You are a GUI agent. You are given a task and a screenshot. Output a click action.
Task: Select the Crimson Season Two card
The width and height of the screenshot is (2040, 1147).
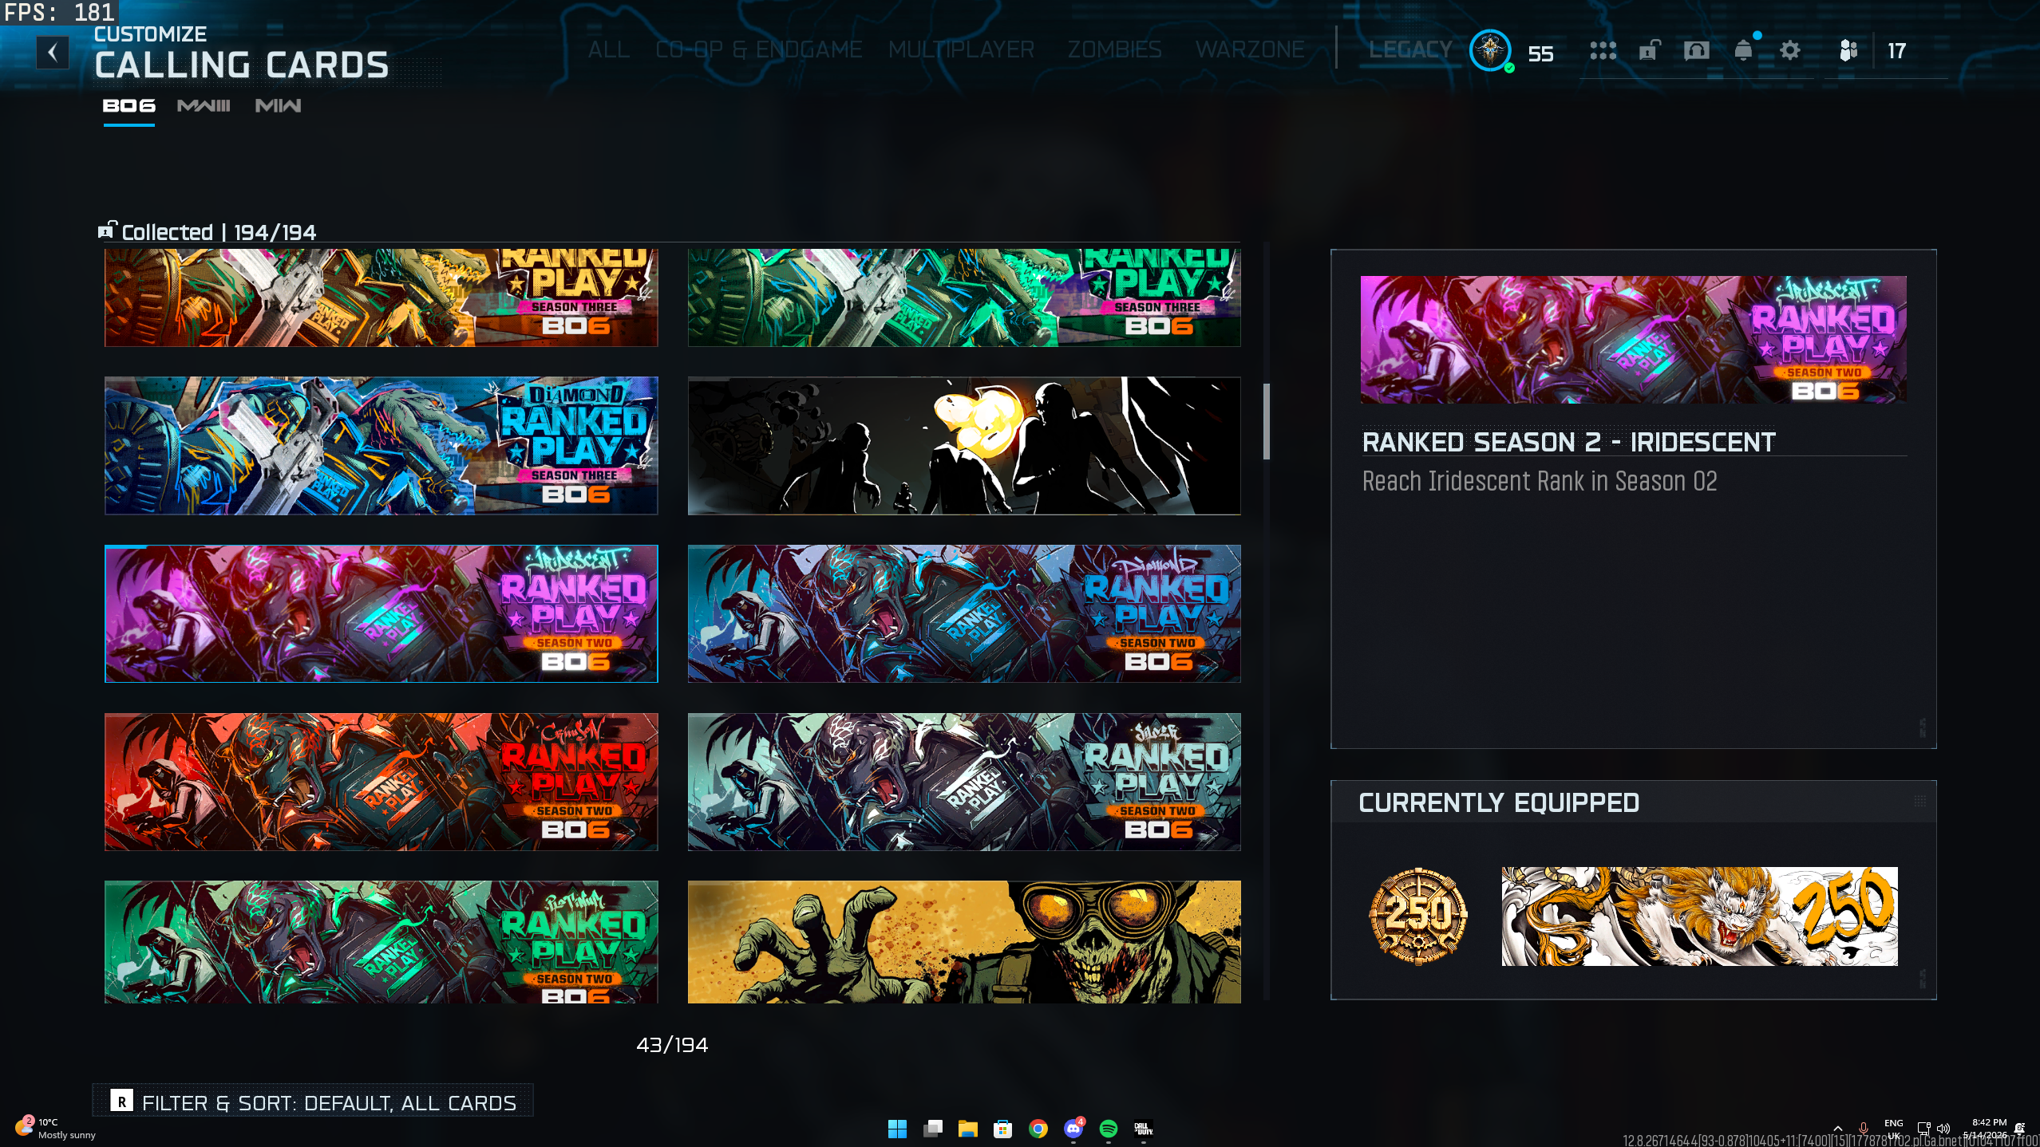(x=382, y=782)
